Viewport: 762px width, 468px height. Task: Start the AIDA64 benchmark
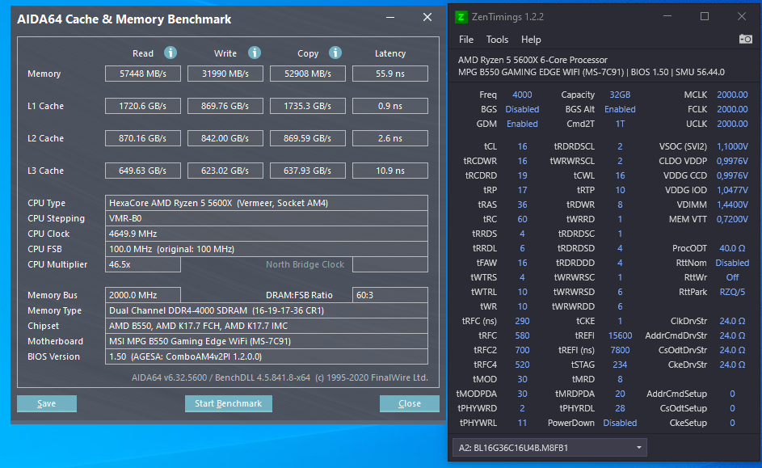pos(229,403)
